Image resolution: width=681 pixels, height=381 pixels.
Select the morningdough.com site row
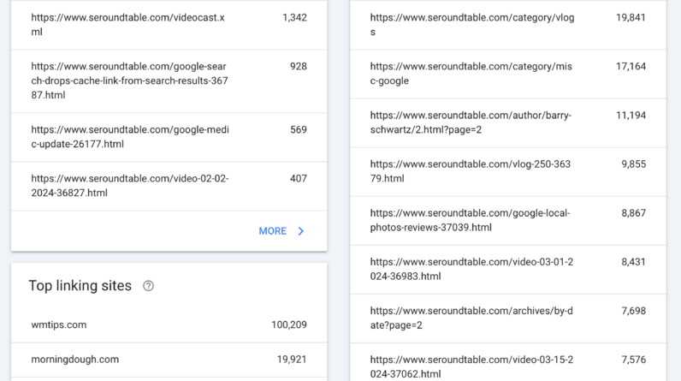169,360
